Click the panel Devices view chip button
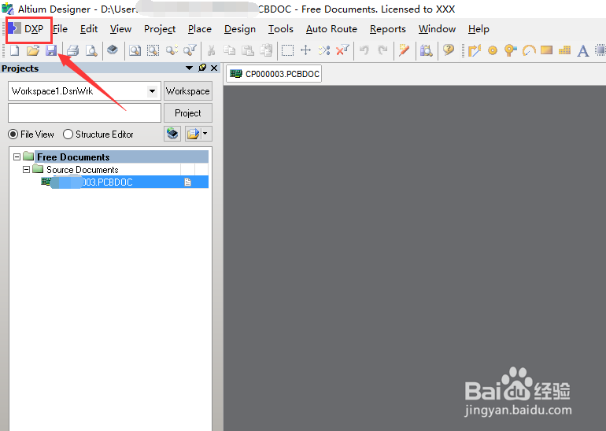The image size is (606, 431). [x=172, y=134]
